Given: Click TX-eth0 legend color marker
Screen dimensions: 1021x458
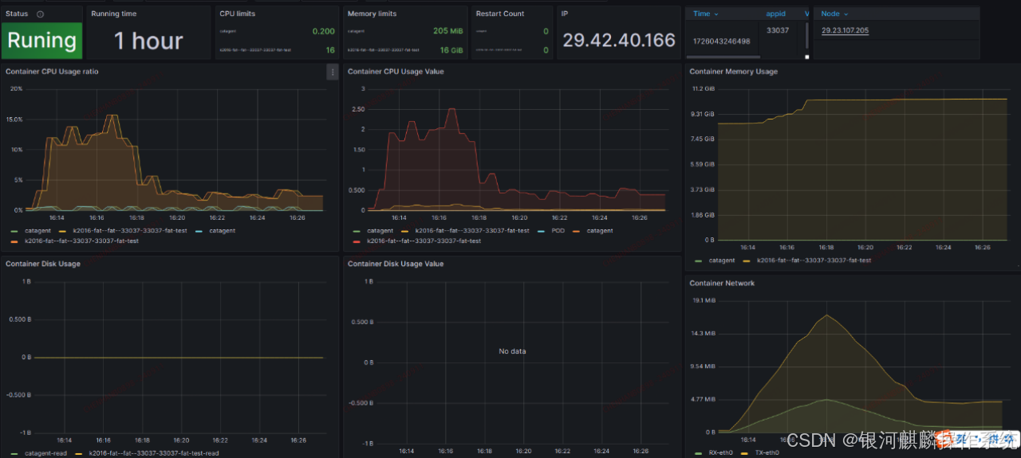Looking at the screenshot, I should (x=746, y=452).
